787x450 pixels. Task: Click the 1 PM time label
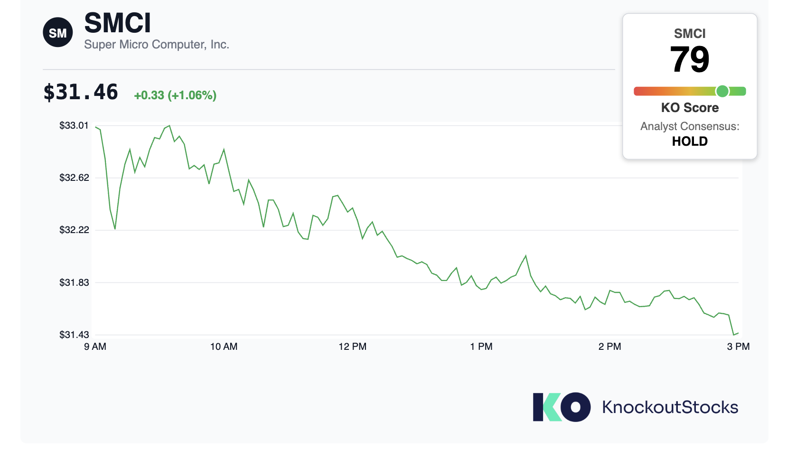point(481,347)
